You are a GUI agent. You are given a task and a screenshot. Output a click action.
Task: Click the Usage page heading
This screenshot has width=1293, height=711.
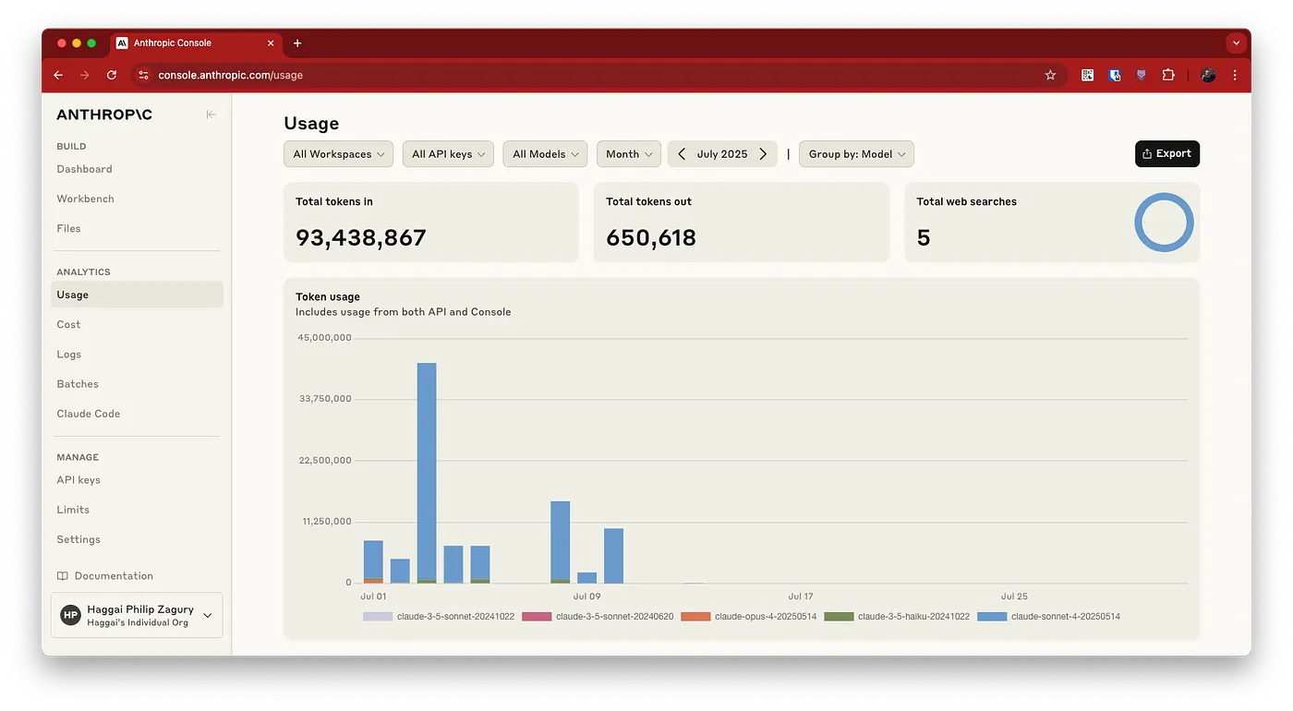(x=311, y=124)
